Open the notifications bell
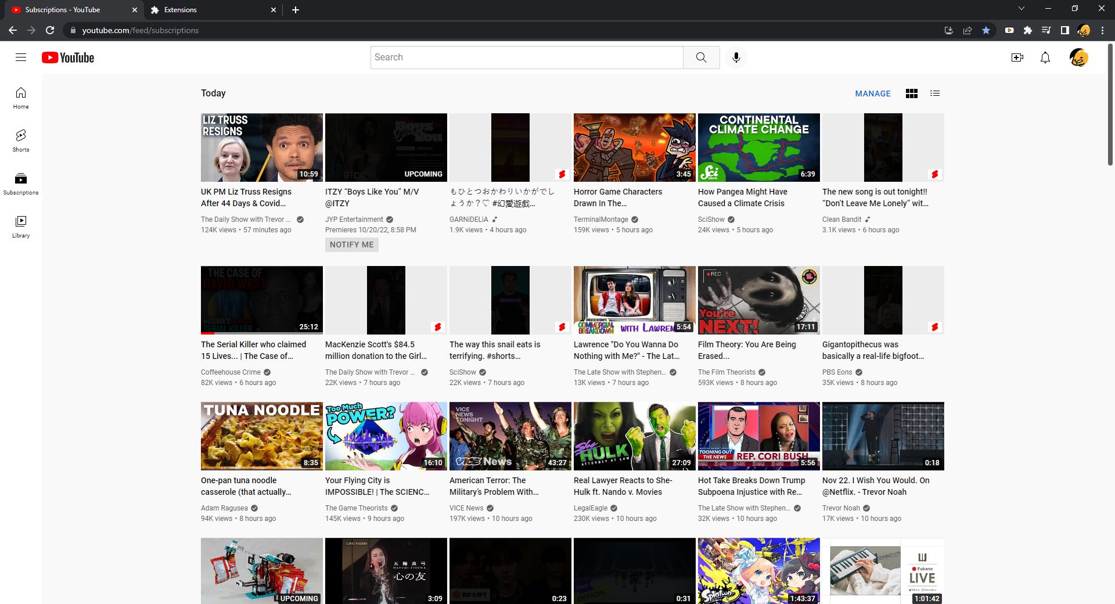 coord(1045,57)
